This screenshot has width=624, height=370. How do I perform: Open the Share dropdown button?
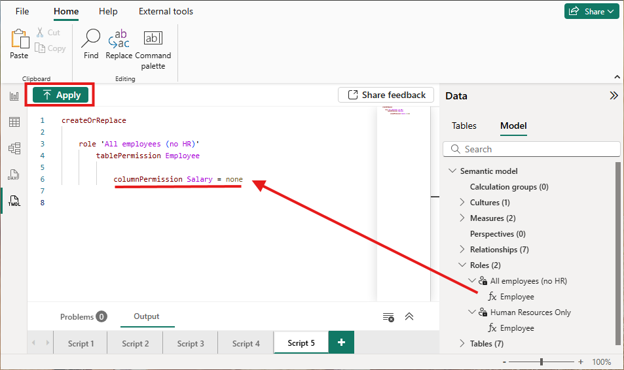(x=591, y=12)
